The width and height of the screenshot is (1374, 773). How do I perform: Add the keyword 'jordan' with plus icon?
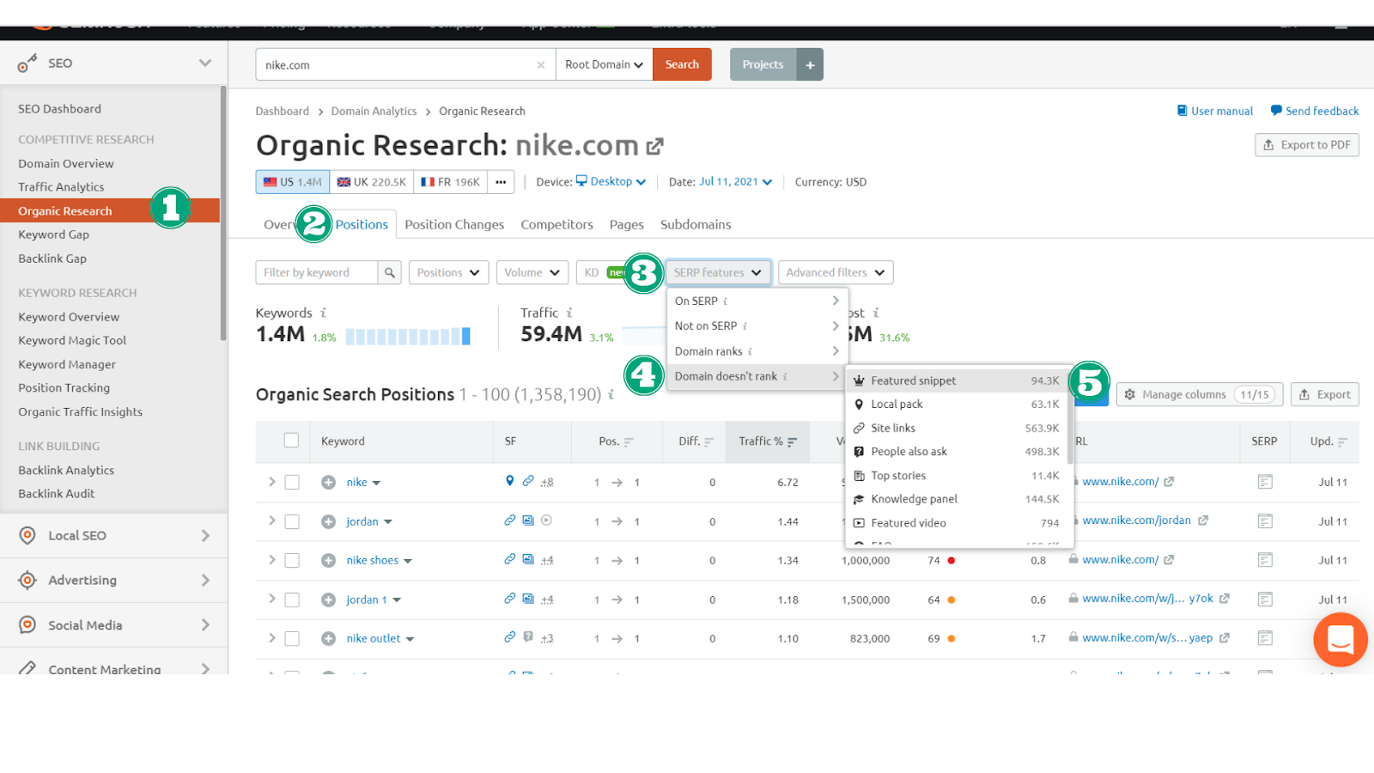point(328,521)
